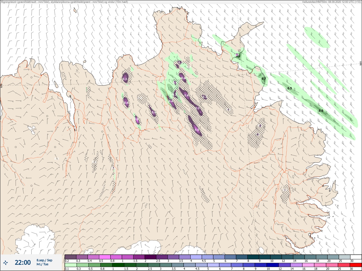Pick the bright pink swatch between 0.5 and 0.8 in the upper legend
This screenshot has height=271, width=362.
point(105,257)
